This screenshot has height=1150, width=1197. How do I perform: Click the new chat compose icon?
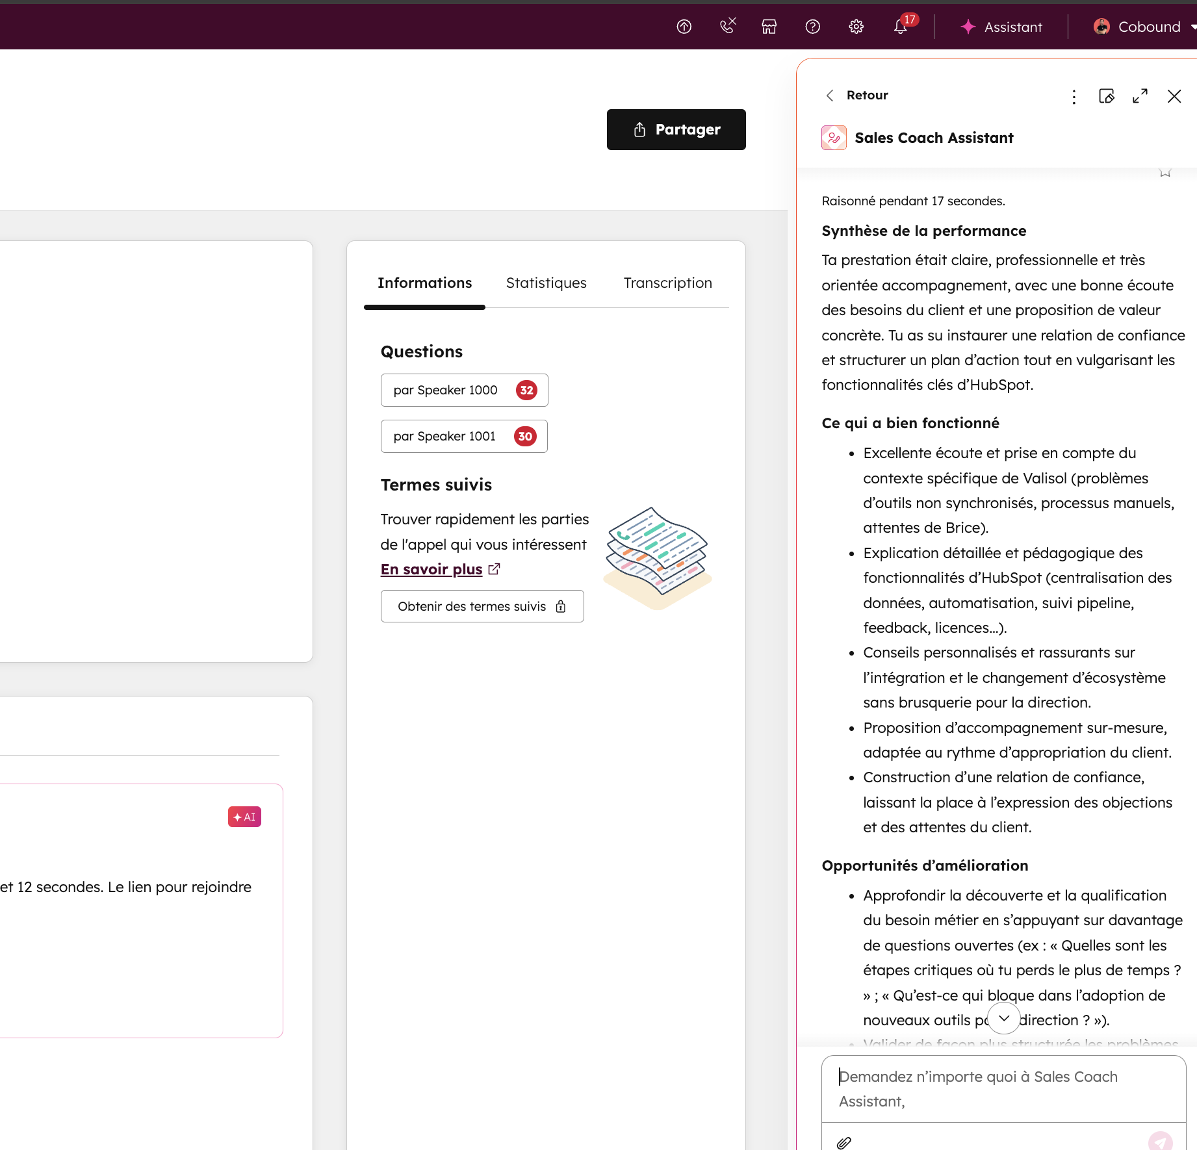pos(1106,96)
